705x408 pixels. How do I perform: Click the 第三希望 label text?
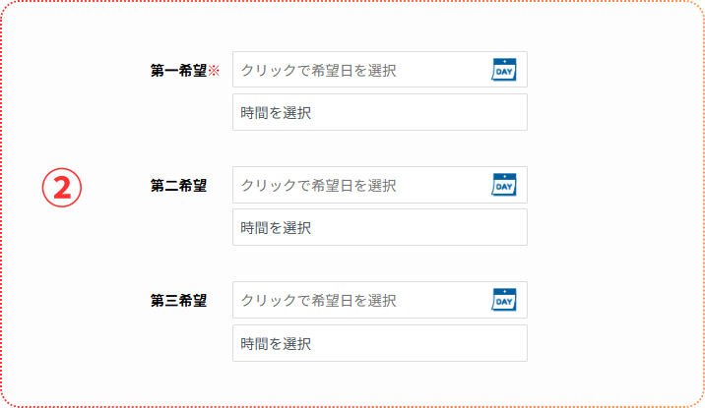[178, 301]
